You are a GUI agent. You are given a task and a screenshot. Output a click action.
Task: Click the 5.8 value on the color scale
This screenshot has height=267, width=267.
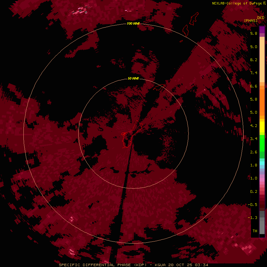tap(254, 99)
